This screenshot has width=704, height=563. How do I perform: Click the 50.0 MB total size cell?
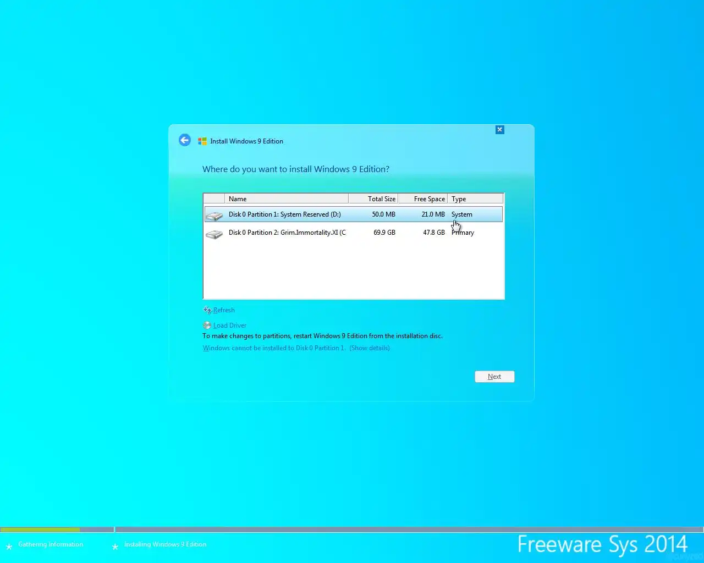click(383, 214)
